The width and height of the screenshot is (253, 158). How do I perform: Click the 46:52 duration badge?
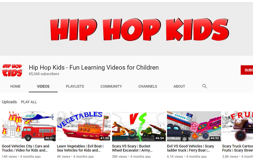(x=215, y=138)
